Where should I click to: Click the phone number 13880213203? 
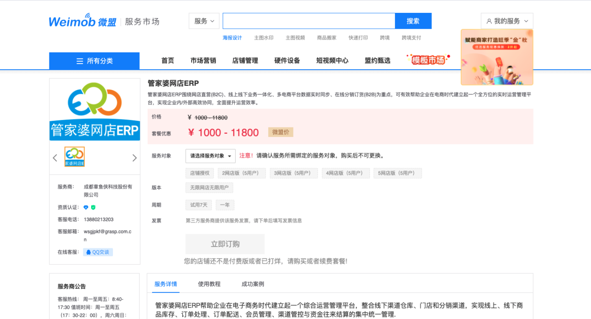[x=99, y=219]
